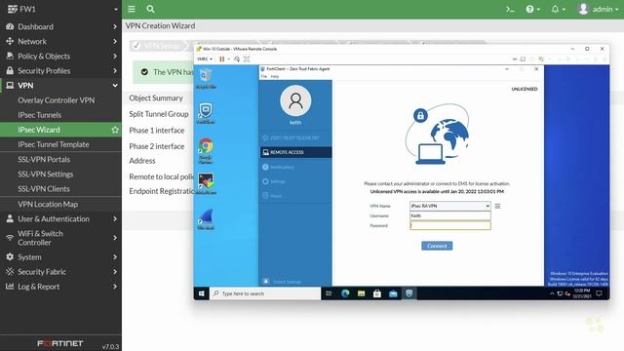
Task: Open the CLI console icon
Action: (x=510, y=9)
